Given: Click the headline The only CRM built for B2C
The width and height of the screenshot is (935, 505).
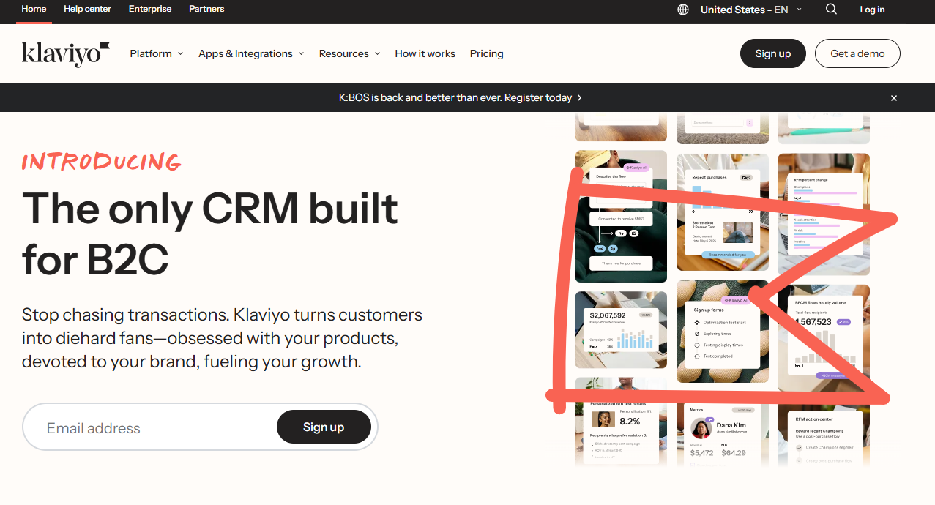Looking at the screenshot, I should [x=210, y=233].
